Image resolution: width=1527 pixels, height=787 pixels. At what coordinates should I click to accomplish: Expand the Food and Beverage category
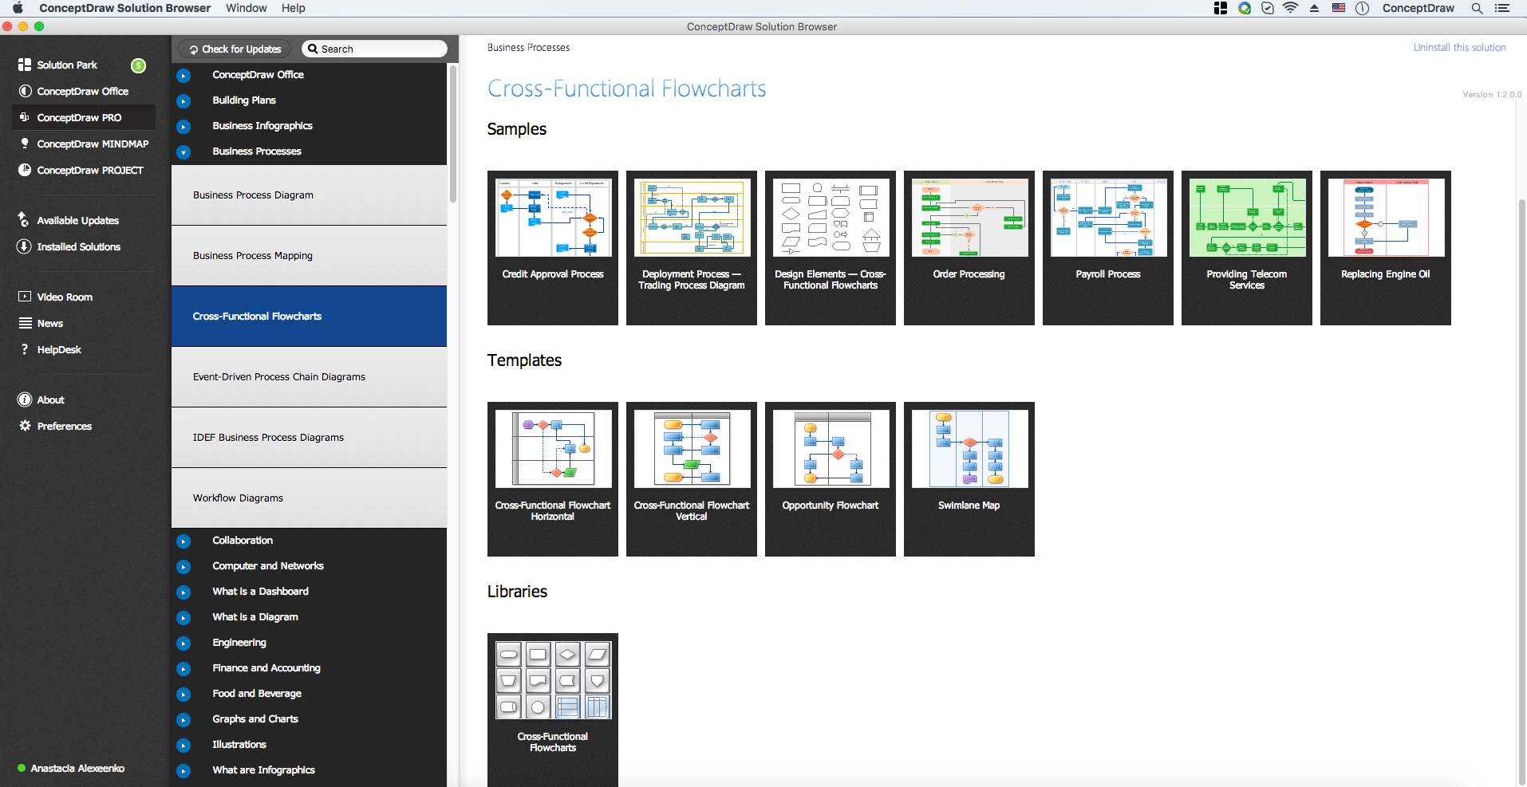(183, 694)
